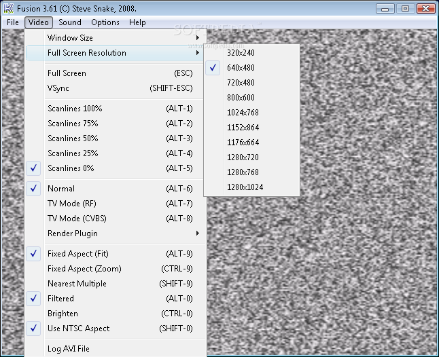Click the Fusion app icon in title bar
Image resolution: width=439 pixels, height=357 pixels.
click(x=8, y=8)
